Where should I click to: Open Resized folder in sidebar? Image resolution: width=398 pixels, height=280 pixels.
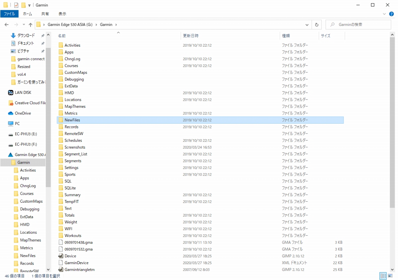[x=24, y=66]
